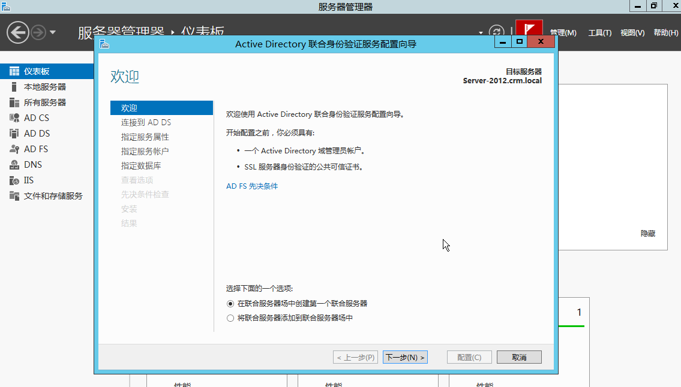Open the 管理(M) menu
This screenshot has width=681, height=387.
pyautogui.click(x=563, y=32)
